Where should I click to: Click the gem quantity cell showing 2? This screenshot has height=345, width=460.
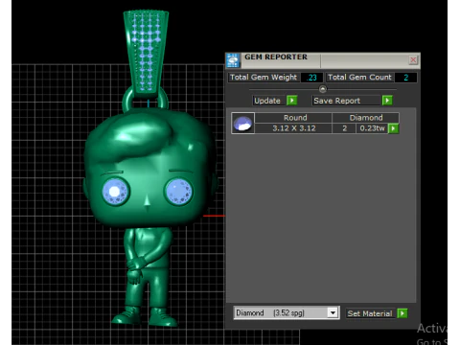coord(344,128)
